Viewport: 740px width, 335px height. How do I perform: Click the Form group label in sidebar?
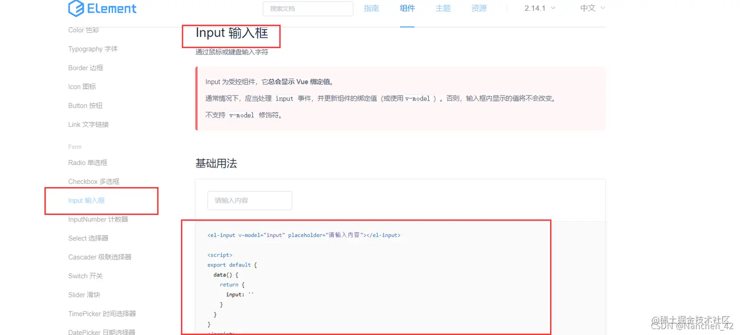pos(75,147)
